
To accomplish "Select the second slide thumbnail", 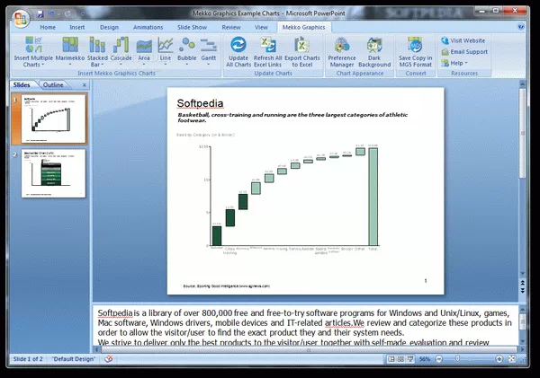I will click(52, 173).
